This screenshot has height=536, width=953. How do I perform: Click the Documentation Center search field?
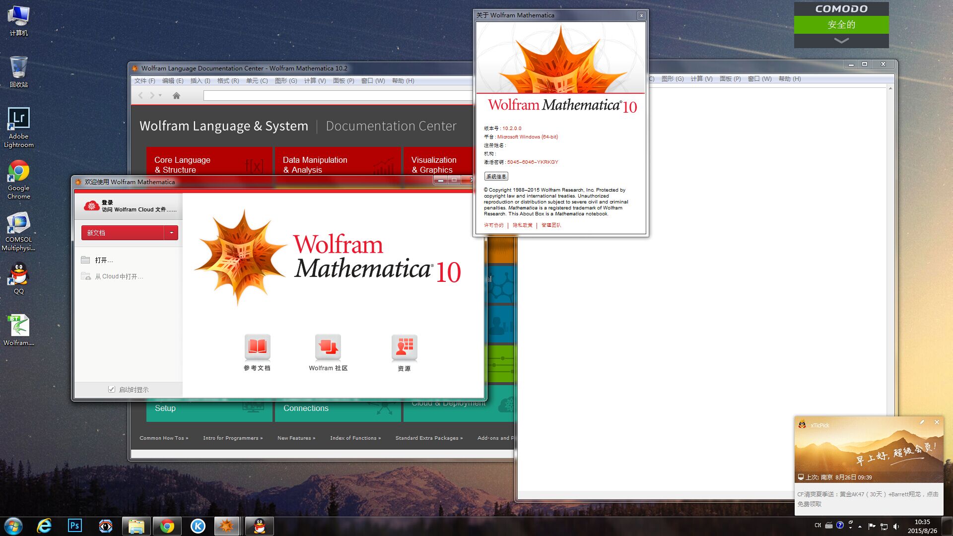pyautogui.click(x=338, y=95)
